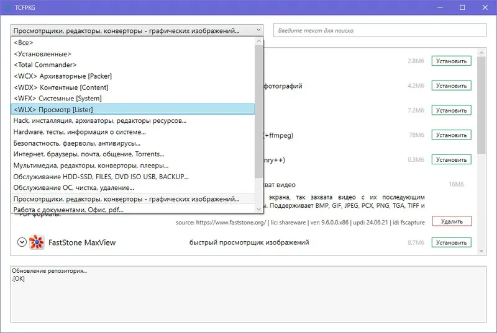
Task: Click Удалить for fscapture
Action: coord(452,221)
